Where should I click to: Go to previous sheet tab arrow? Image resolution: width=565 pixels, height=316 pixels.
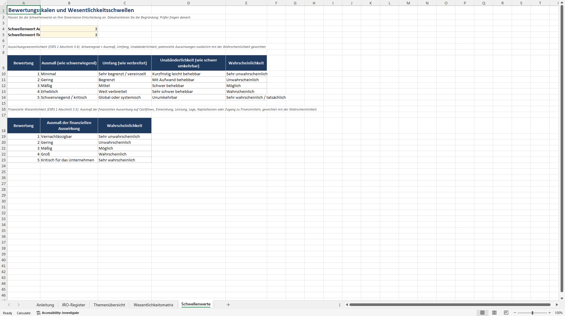tap(9, 305)
